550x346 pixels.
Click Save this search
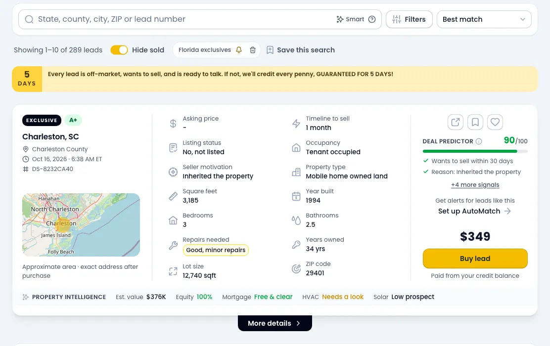[x=301, y=50]
